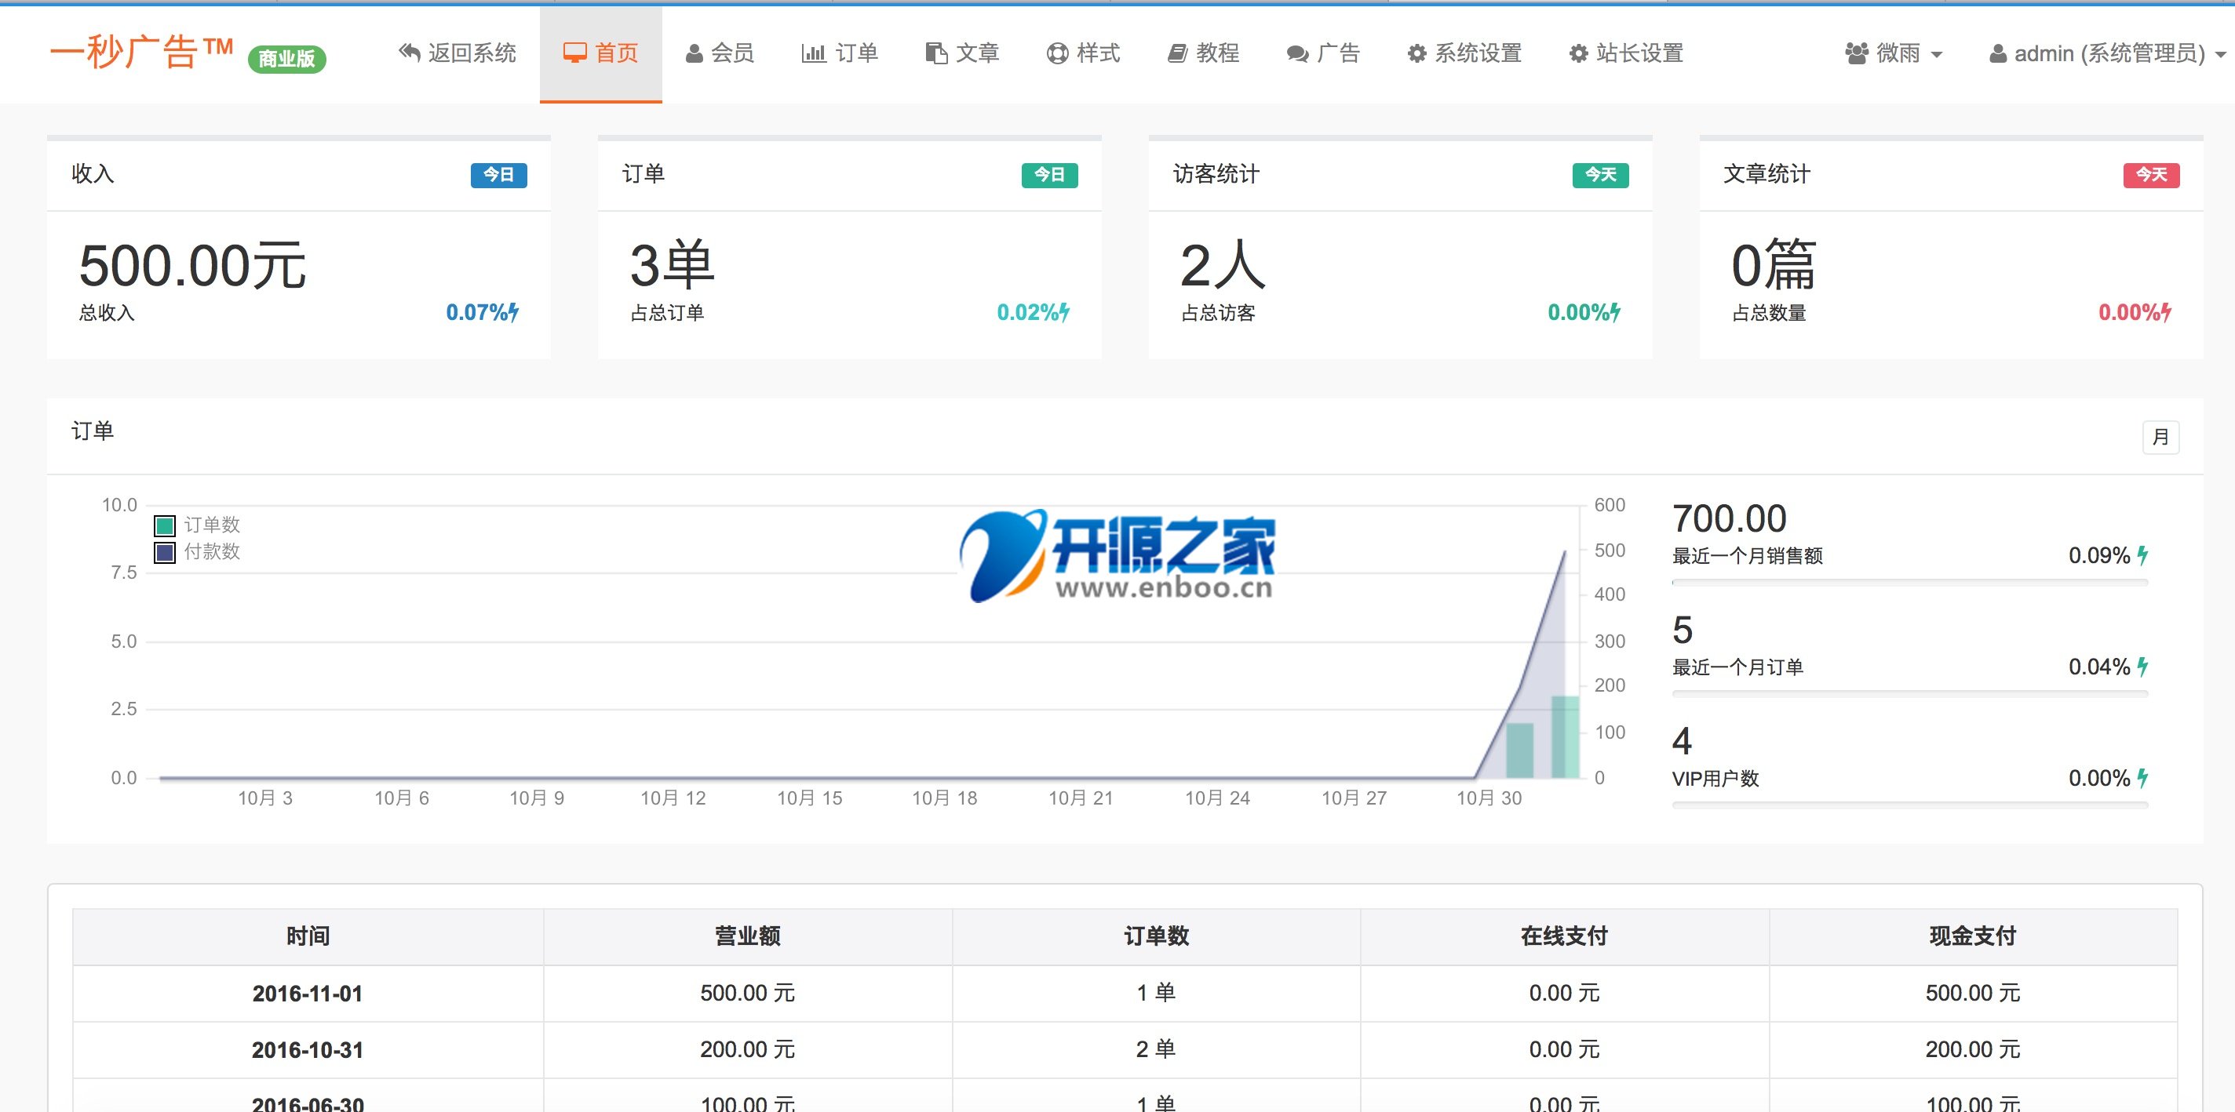
Task: Click the red 今天 badge on 文章统计
Action: [x=2152, y=175]
